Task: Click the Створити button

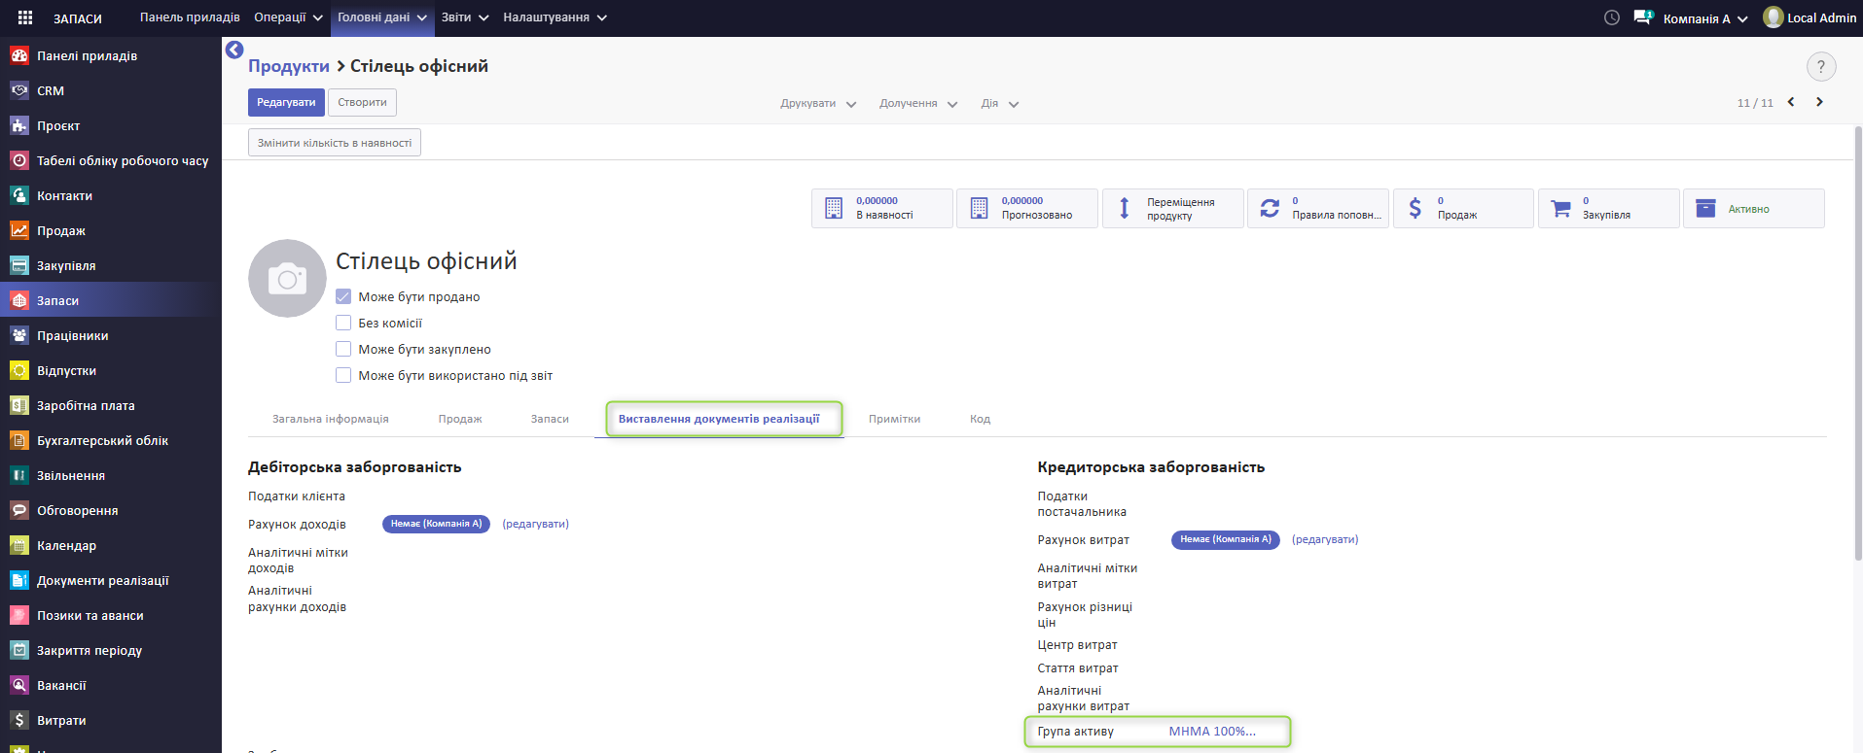Action: tap(362, 102)
